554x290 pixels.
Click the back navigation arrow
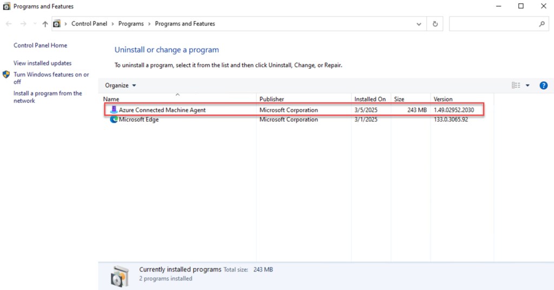[x=9, y=24]
